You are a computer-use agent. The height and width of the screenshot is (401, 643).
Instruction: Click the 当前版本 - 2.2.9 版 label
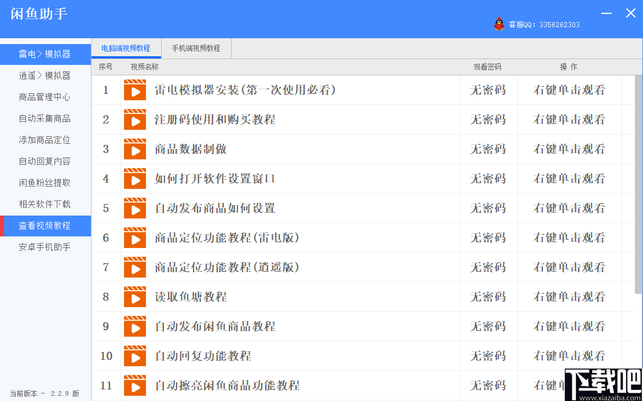tap(45, 393)
